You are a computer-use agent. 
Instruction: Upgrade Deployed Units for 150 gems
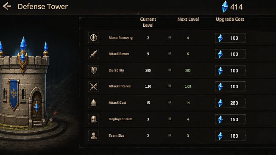click(x=230, y=119)
